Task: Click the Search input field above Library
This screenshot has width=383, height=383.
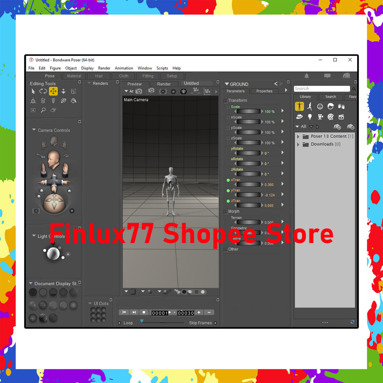Action: point(322,89)
